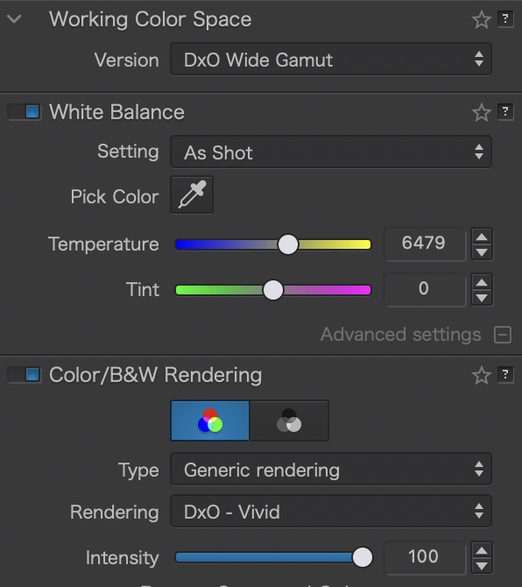The width and height of the screenshot is (522, 587).
Task: Open the Rendering DxO - Vivid dropdown
Action: tap(331, 512)
